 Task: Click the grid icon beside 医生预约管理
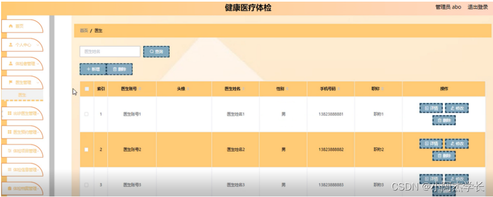click(x=9, y=132)
